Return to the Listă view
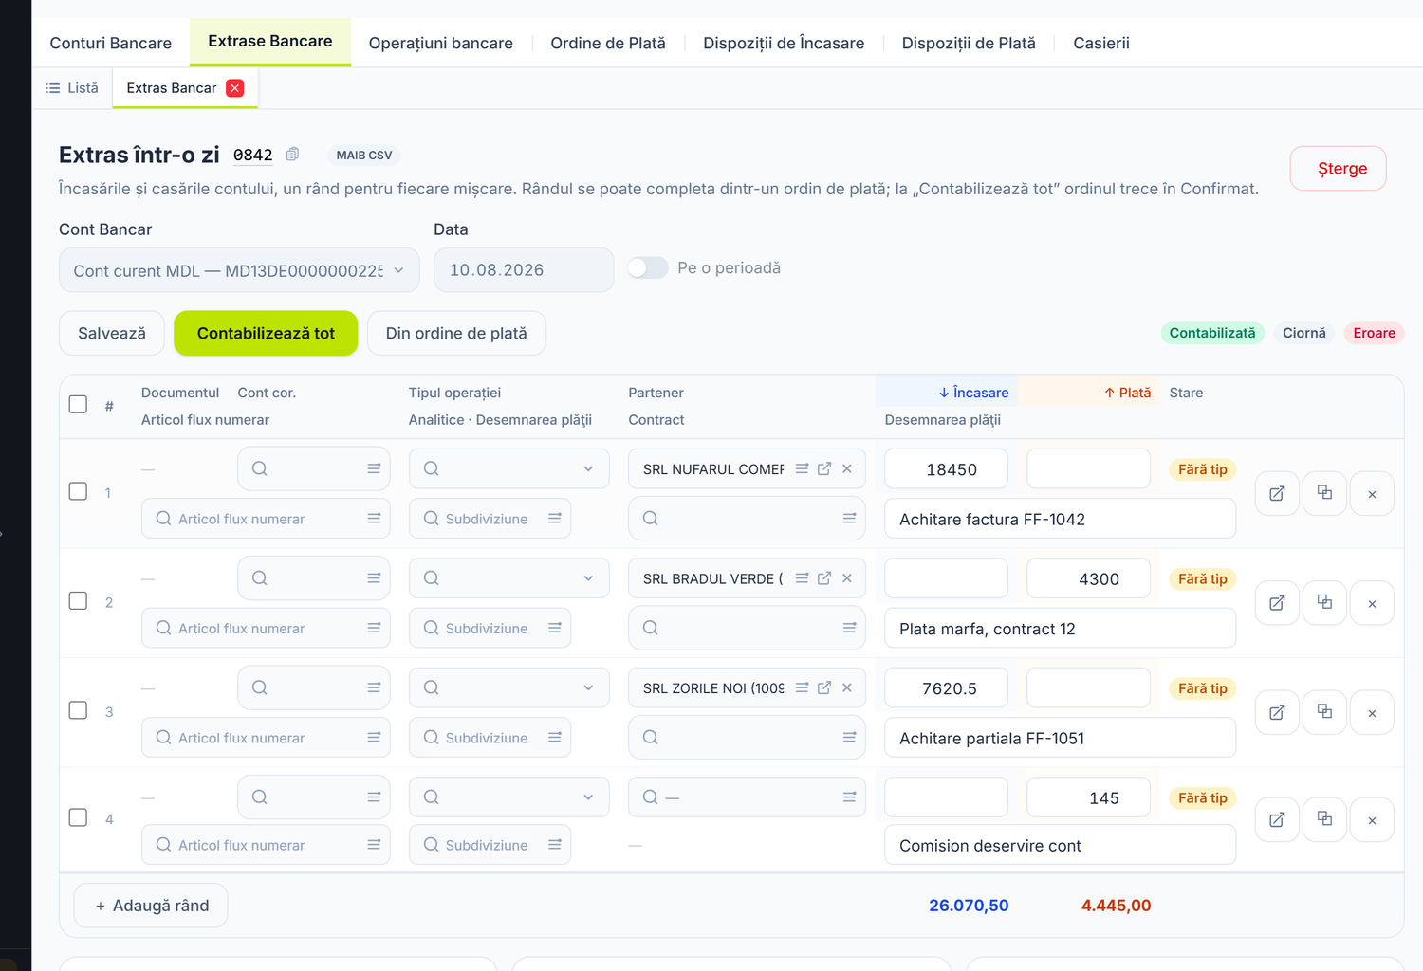This screenshot has width=1423, height=971. [x=72, y=88]
